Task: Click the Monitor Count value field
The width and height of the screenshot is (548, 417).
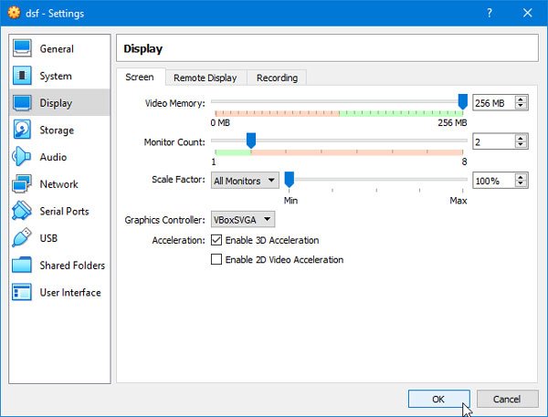Action: 492,142
